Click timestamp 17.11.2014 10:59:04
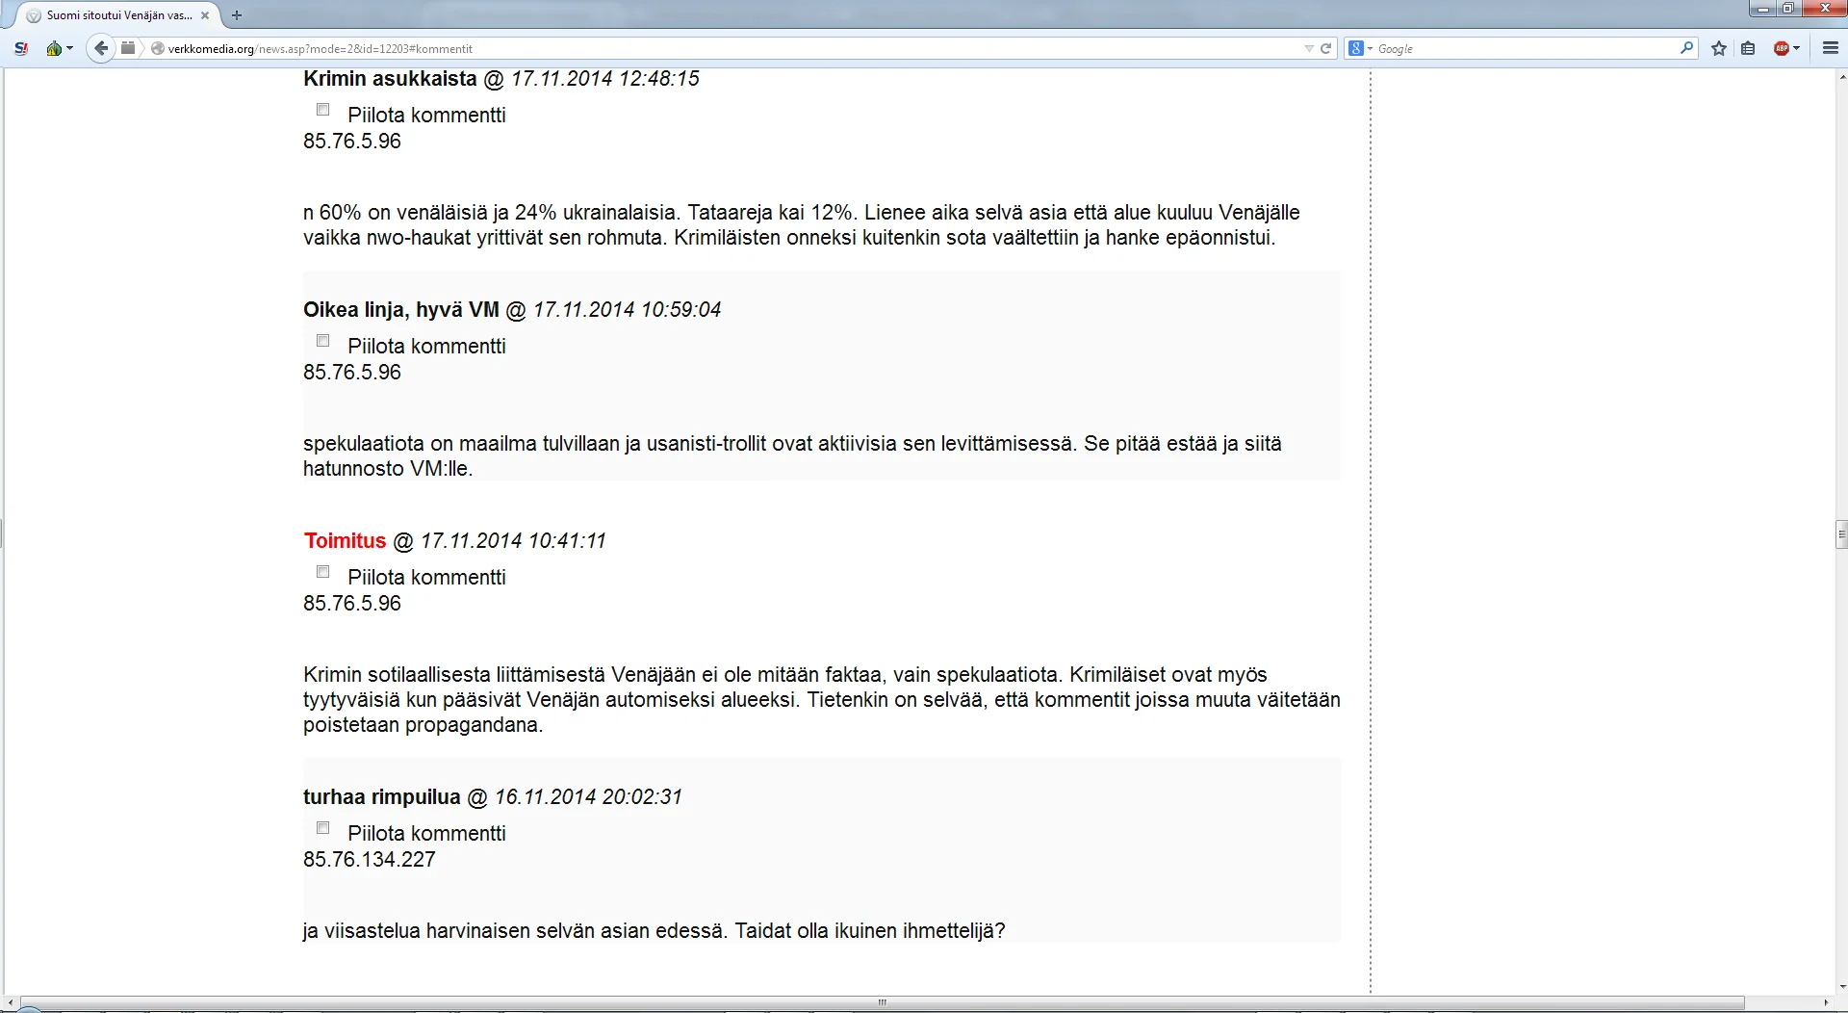The image size is (1848, 1013). (x=628, y=309)
